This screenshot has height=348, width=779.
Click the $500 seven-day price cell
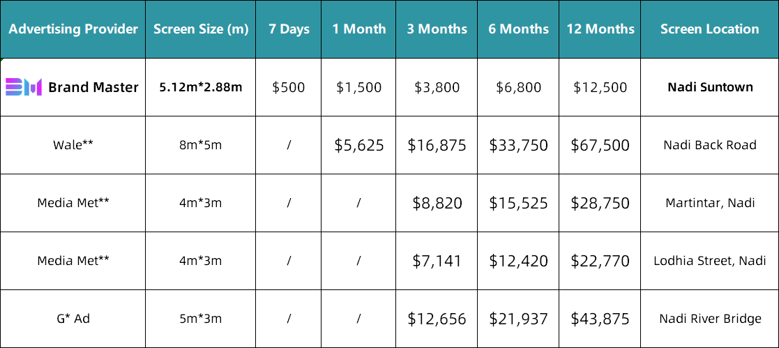point(289,87)
